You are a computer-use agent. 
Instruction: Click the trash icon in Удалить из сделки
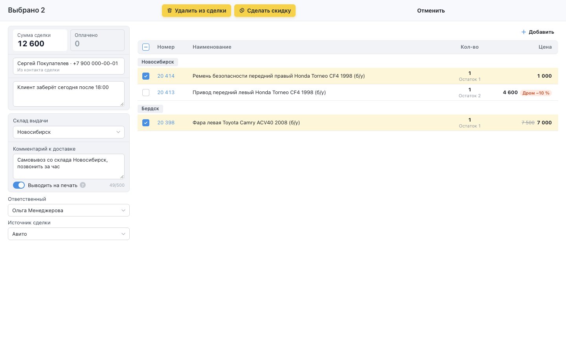(169, 11)
